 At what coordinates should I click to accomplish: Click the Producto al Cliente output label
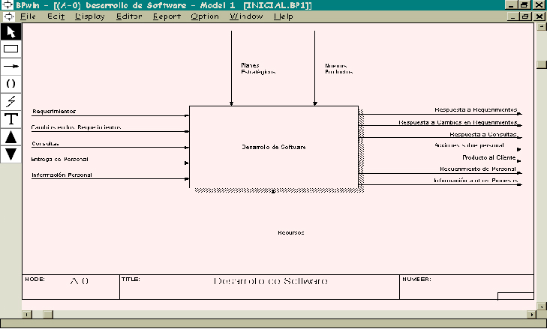(488, 158)
